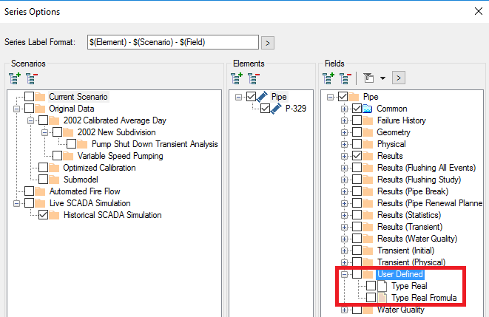Click the Pipe icon in Elements tree
The width and height of the screenshot is (489, 317).
pos(262,97)
